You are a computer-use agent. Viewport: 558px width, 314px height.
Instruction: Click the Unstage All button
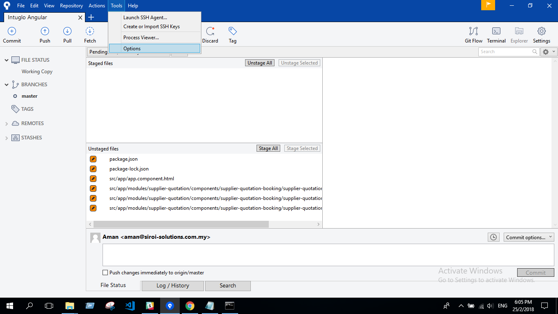pyautogui.click(x=260, y=63)
